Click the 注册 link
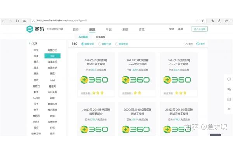The width and height of the screenshot is (233, 155). [x=181, y=29]
